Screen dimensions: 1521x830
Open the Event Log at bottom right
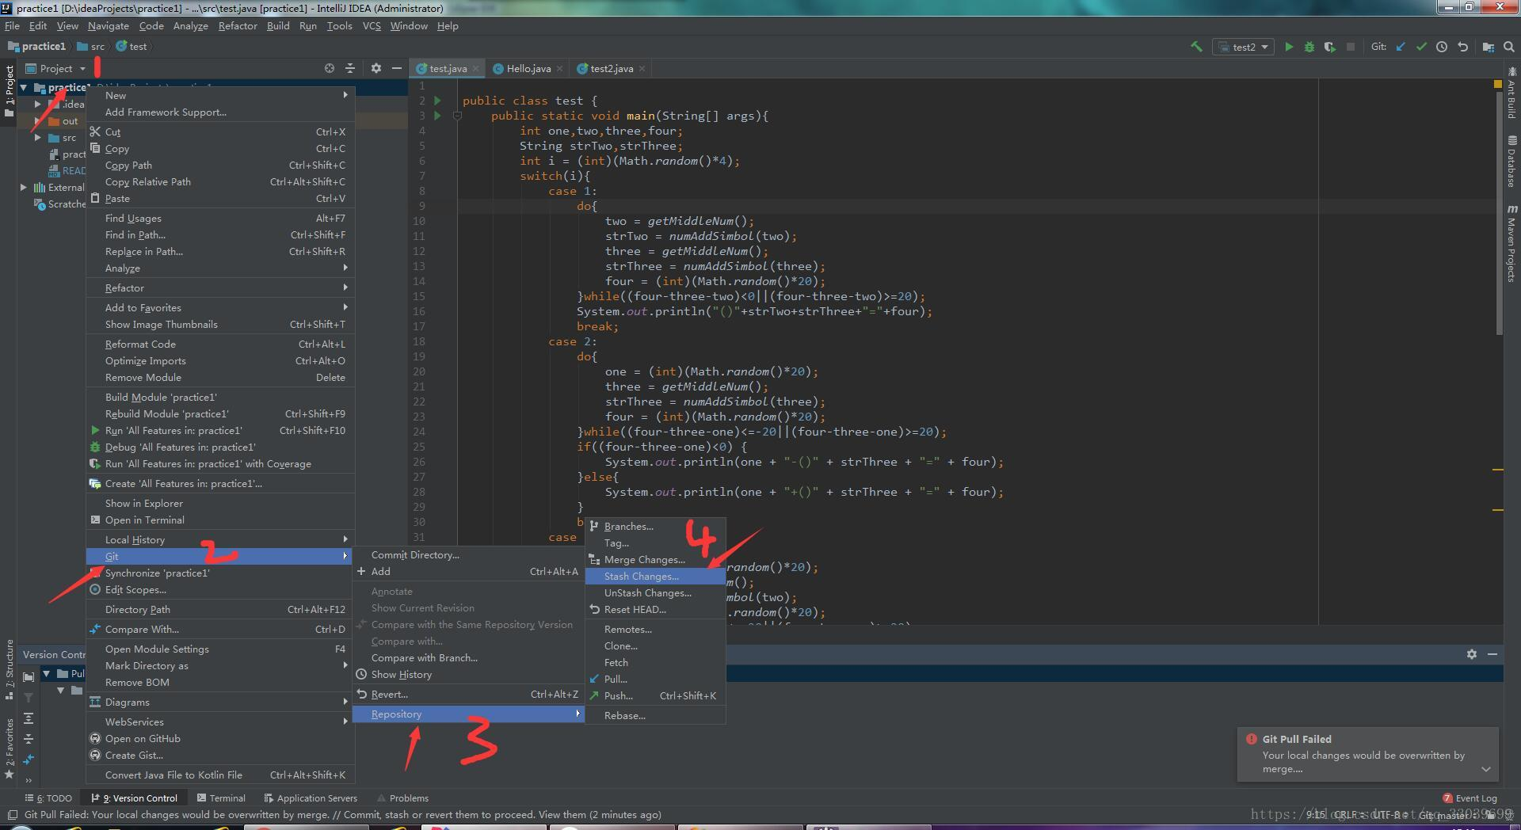[1470, 798]
